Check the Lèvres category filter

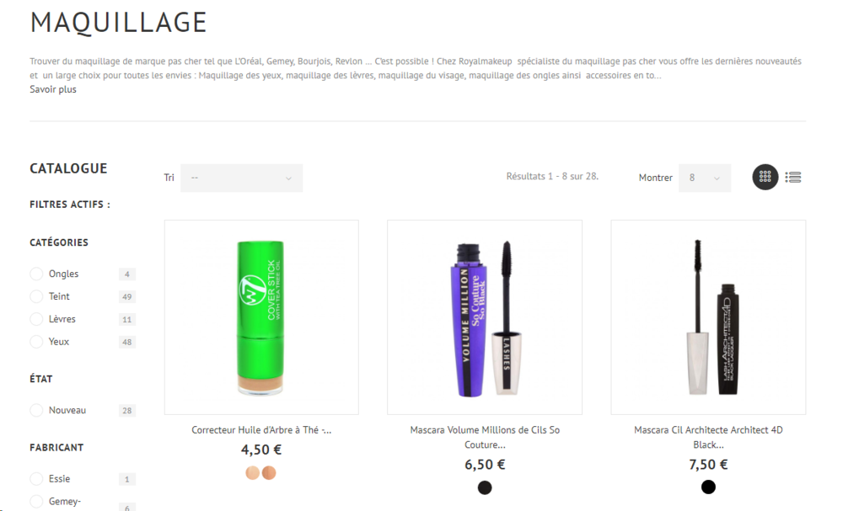click(36, 319)
